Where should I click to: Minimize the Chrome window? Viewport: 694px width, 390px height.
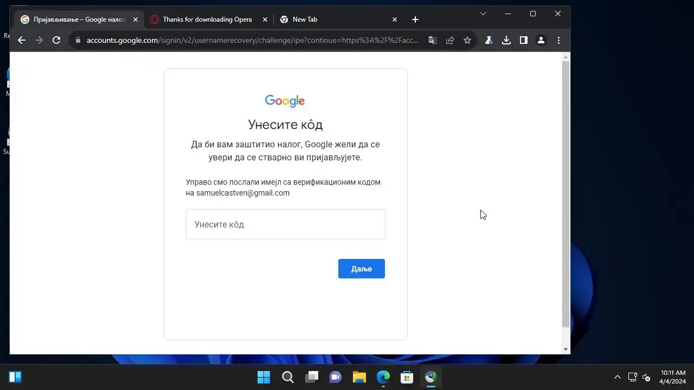pyautogui.click(x=508, y=14)
